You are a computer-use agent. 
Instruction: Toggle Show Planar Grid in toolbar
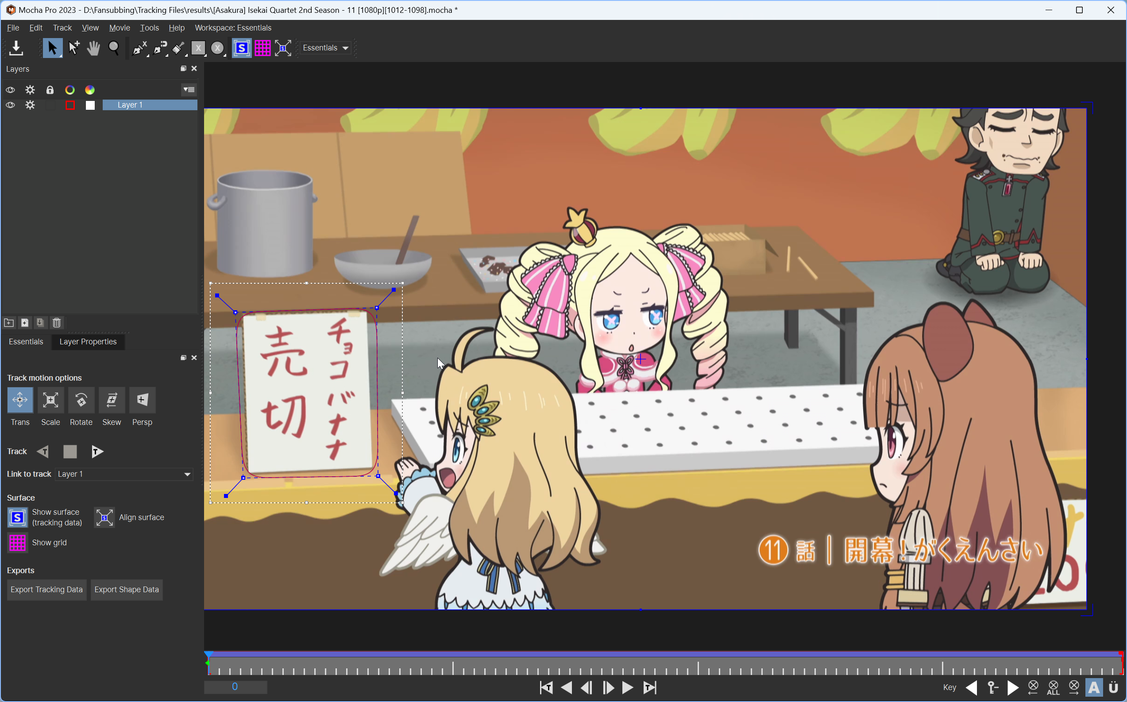point(262,48)
